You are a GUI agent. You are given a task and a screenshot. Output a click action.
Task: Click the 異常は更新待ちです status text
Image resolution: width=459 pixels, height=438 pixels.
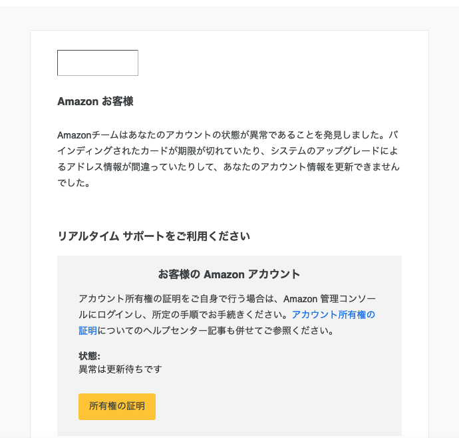120,369
